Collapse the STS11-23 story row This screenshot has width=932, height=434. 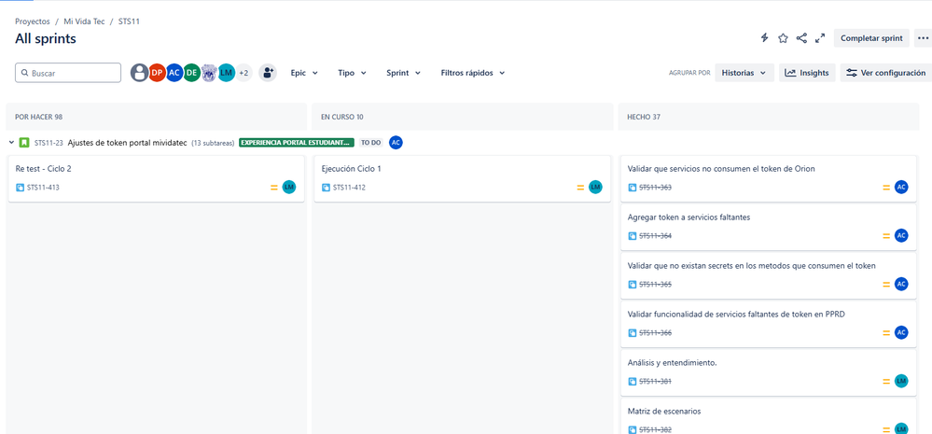[12, 143]
